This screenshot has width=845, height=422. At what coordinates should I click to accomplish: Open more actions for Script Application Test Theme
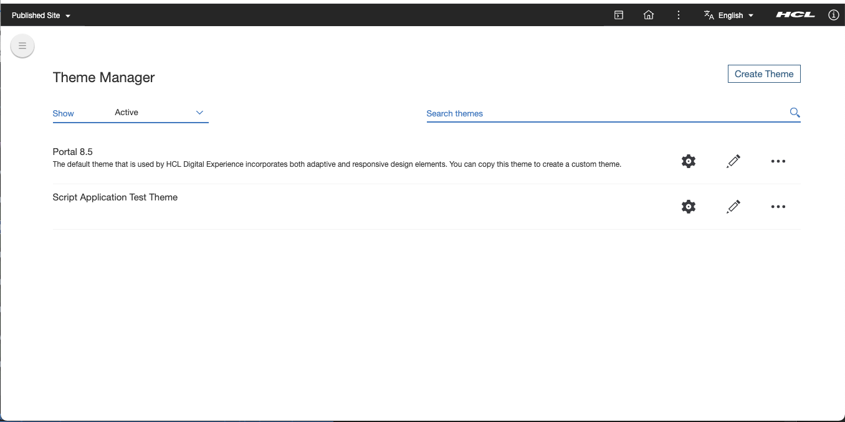pyautogui.click(x=778, y=206)
